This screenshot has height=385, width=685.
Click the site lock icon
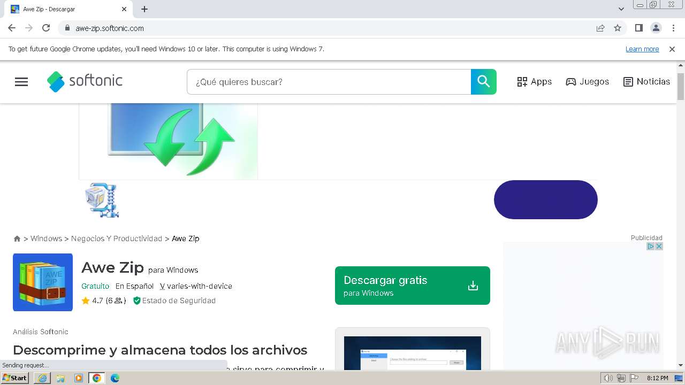[67, 28]
